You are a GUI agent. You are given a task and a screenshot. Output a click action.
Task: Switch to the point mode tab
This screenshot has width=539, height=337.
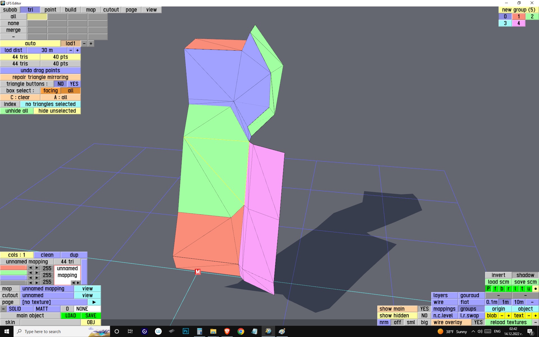50,10
